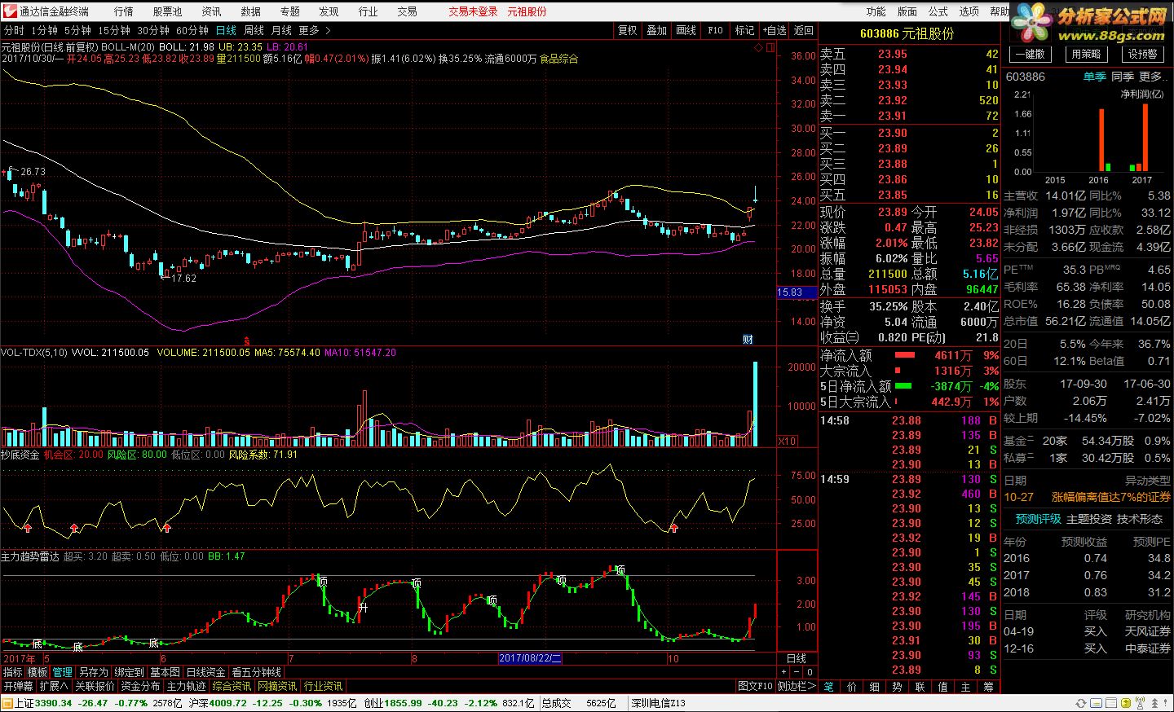Switch to the 预测评级 tab
Image resolution: width=1174 pixels, height=712 pixels.
coord(1038,519)
